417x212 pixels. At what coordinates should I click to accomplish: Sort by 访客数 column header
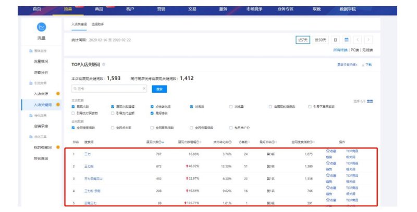(244, 142)
